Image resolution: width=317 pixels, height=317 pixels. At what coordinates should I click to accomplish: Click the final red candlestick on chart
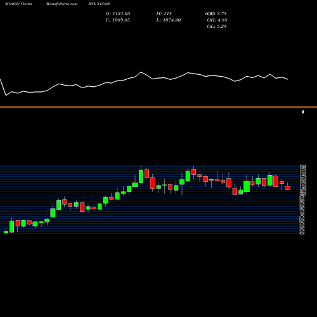[x=288, y=188]
